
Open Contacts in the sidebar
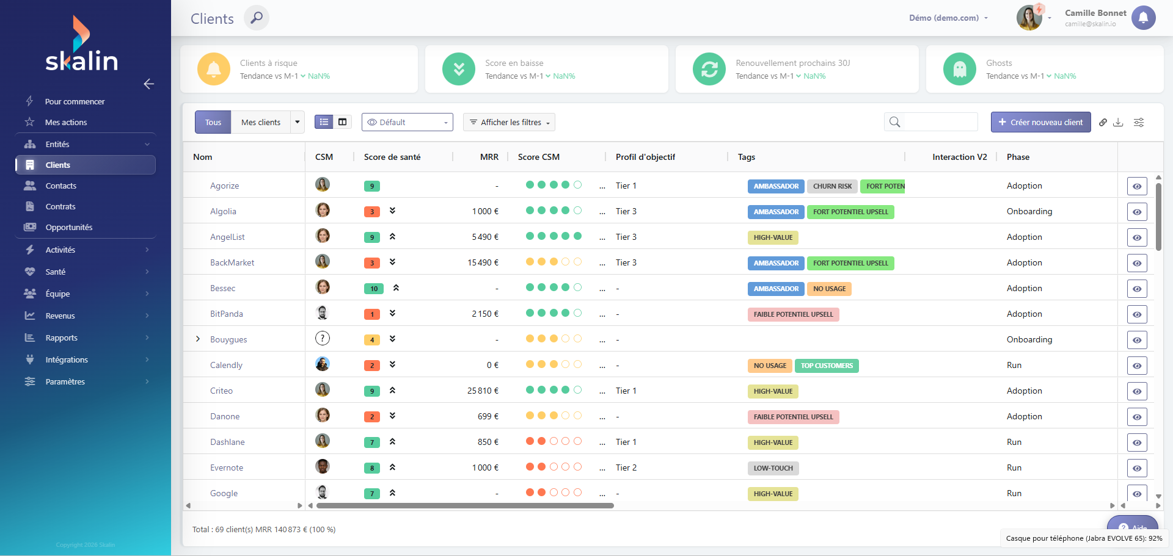click(60, 186)
